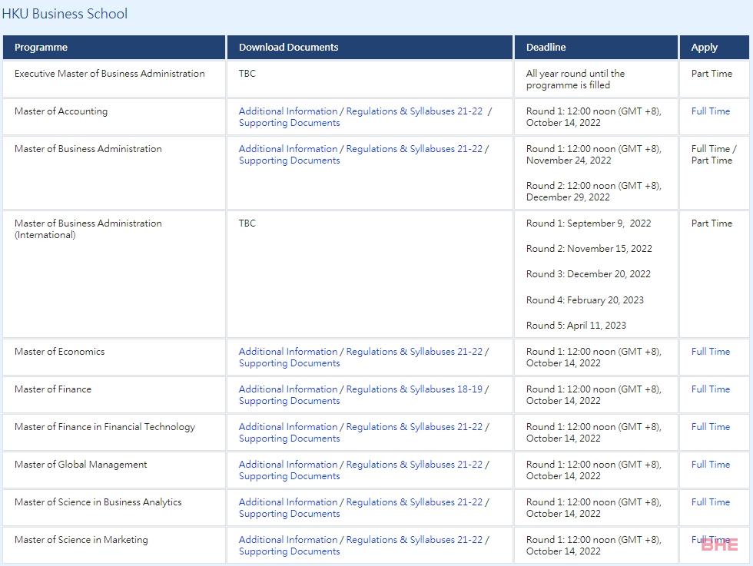Select the Master of Finance programme name
753x566 pixels.
pos(53,389)
